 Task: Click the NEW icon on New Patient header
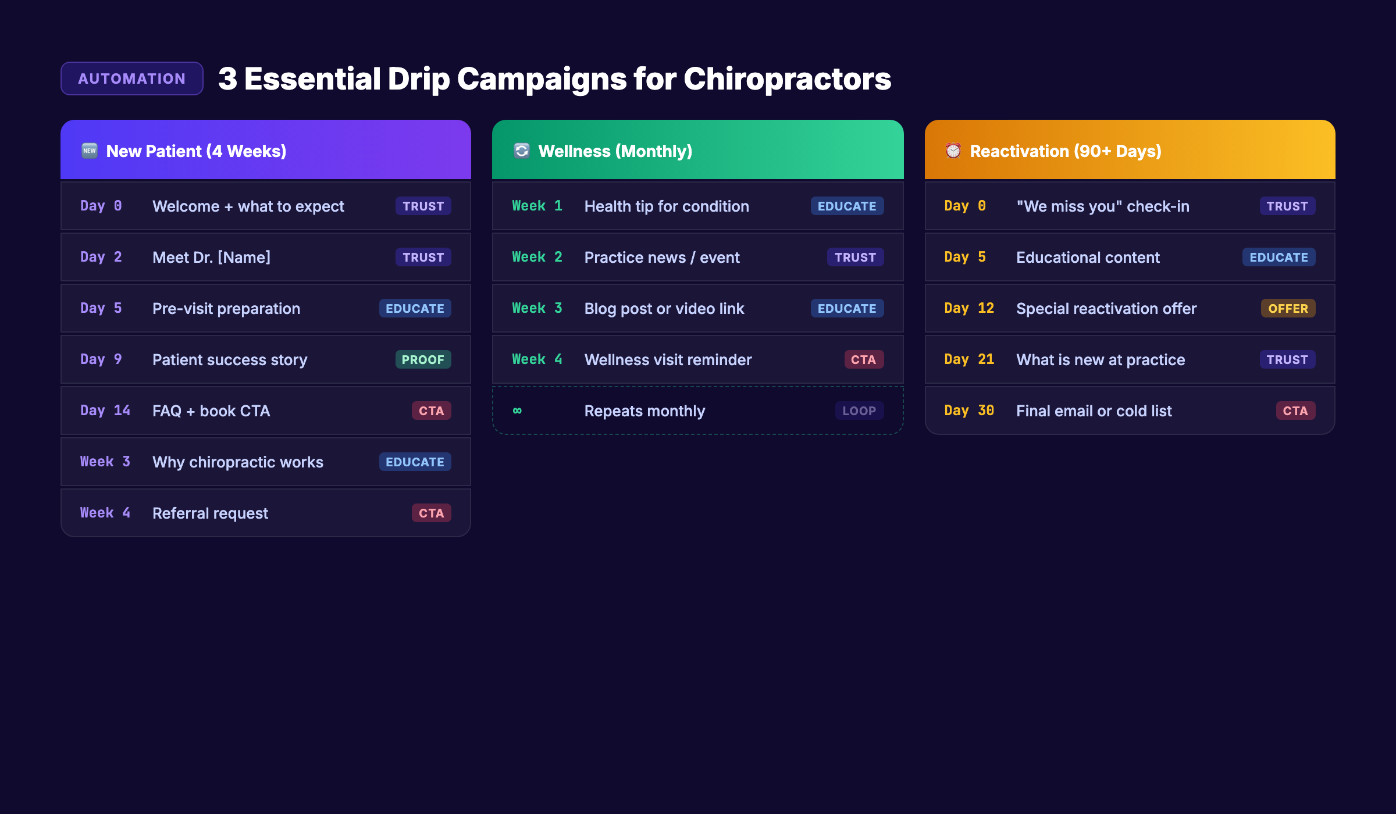point(90,150)
